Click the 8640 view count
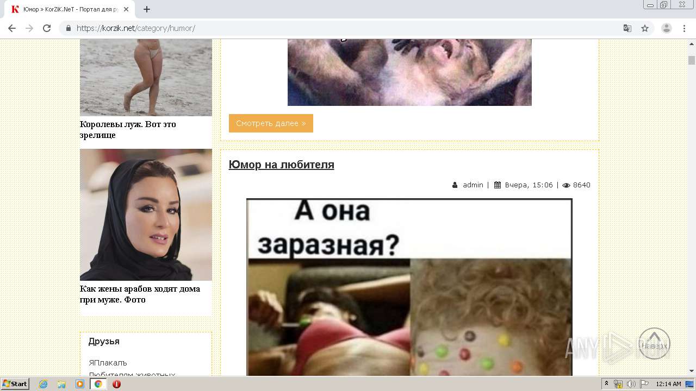This screenshot has height=391, width=696. [582, 185]
